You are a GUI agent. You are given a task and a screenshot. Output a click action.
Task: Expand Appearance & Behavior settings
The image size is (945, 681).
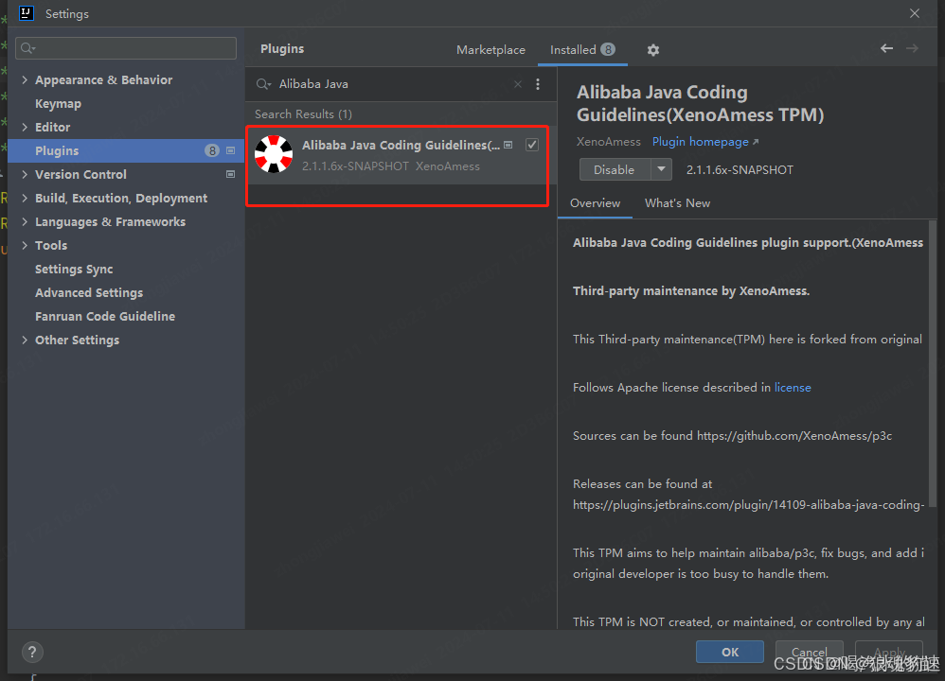coord(25,79)
